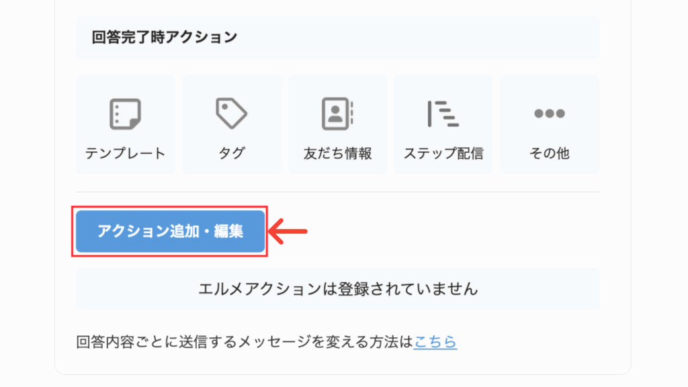Click blank space right of the red arrow
This screenshot has width=688, height=387.
point(454,231)
